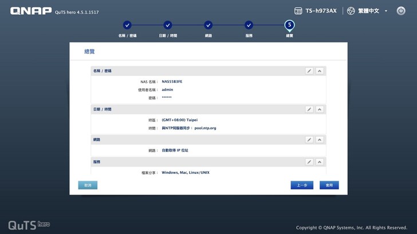Collapse the 服務 section
The width and height of the screenshot is (417, 234).
tap(320, 162)
